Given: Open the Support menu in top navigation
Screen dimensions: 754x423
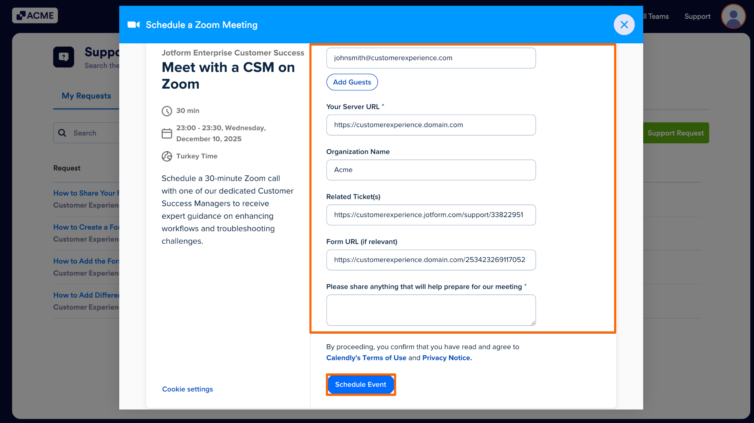Looking at the screenshot, I should click(697, 17).
